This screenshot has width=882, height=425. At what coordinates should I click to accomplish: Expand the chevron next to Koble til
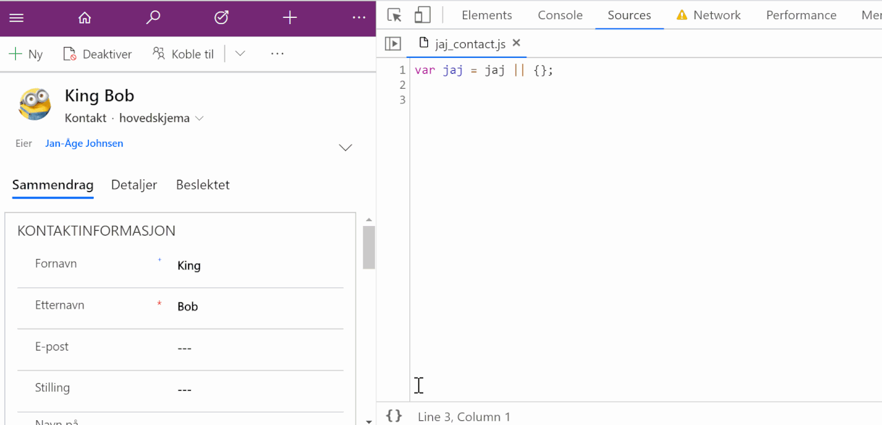tap(239, 53)
